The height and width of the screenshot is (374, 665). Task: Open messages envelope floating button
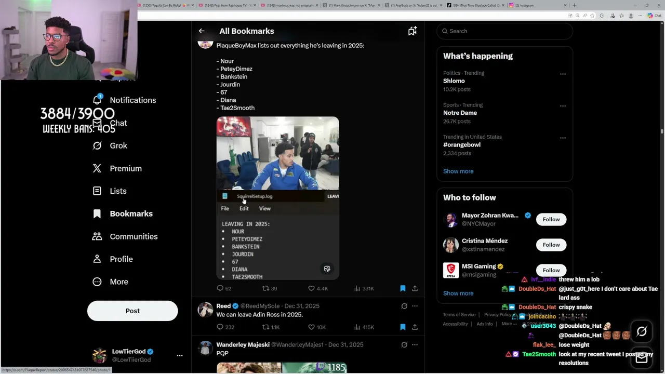[642, 357]
